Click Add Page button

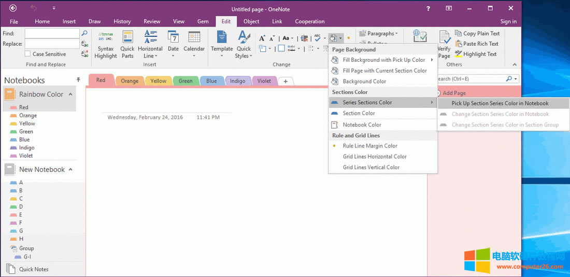pos(453,93)
